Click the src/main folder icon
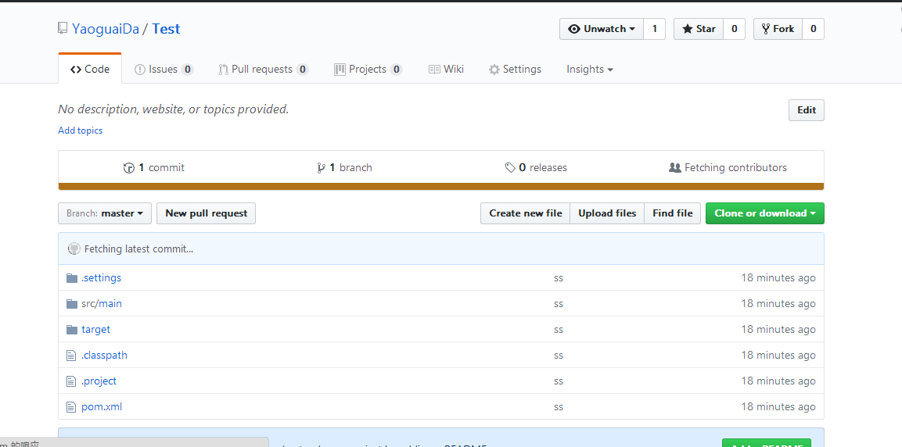Screen dimensions: 902x447 72,304
